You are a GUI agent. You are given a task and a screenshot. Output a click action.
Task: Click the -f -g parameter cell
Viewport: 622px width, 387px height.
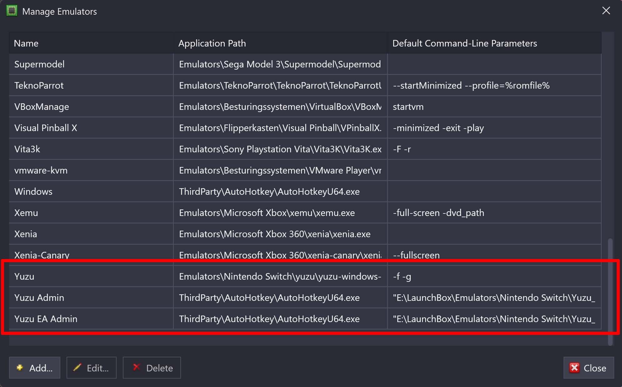pos(494,276)
